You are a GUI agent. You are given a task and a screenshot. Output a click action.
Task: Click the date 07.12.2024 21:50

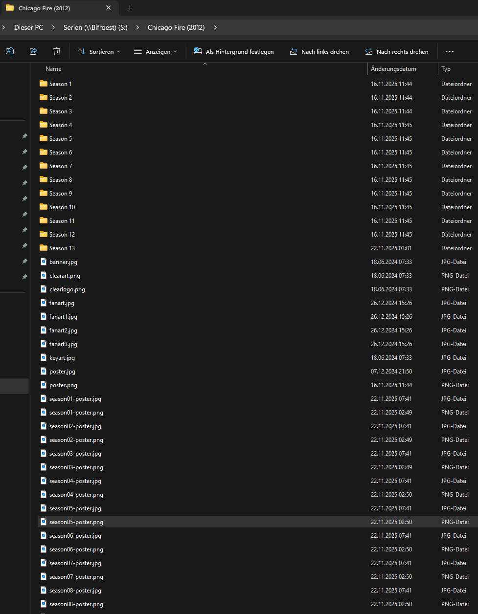point(391,372)
